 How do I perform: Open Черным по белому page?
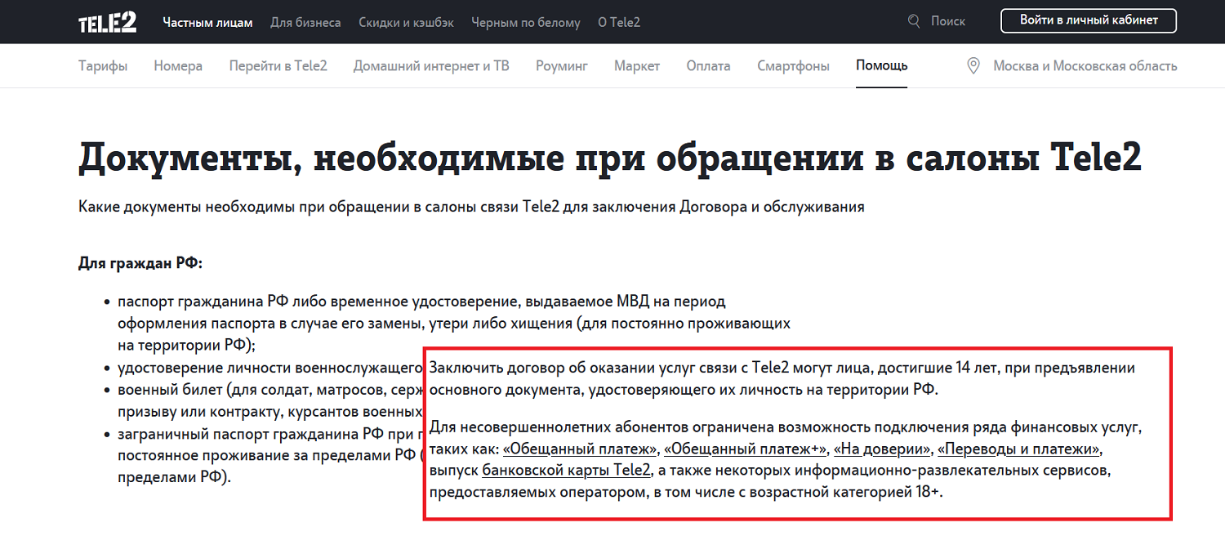tap(525, 22)
